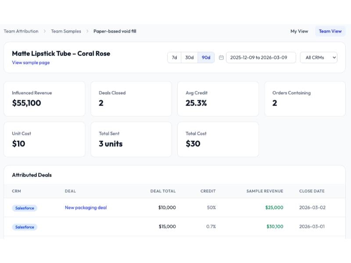Switch to the My View tab

click(299, 31)
